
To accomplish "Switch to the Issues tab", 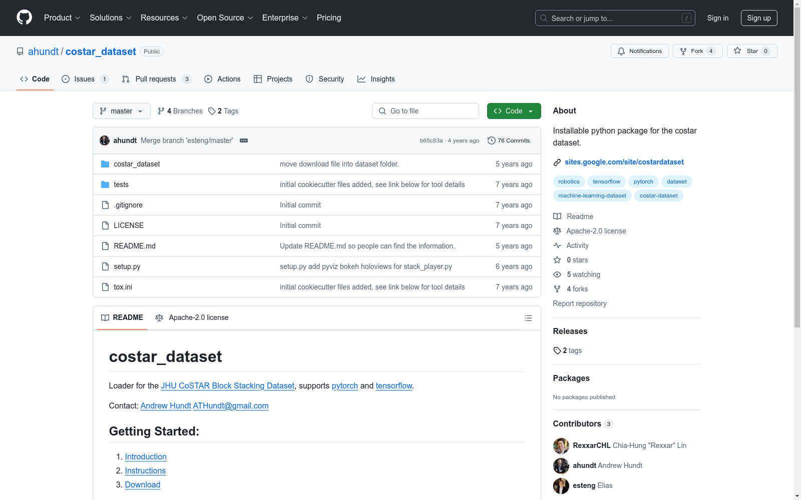I will 85,79.
